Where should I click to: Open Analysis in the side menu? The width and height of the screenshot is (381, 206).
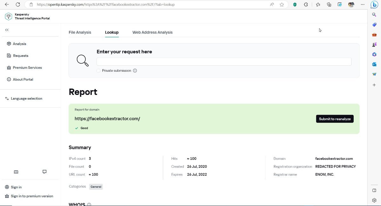[x=17, y=44]
